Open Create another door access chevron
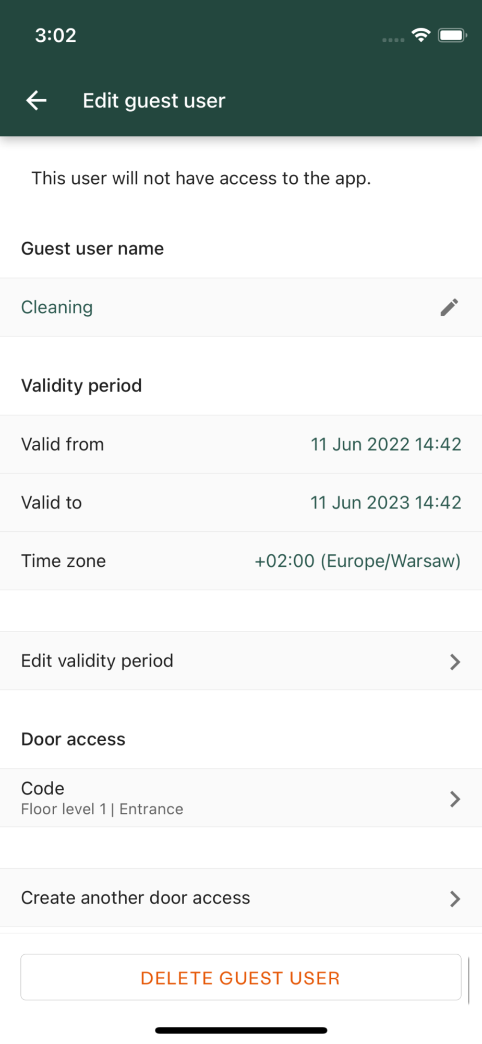This screenshot has height=1044, width=482. pos(455,899)
